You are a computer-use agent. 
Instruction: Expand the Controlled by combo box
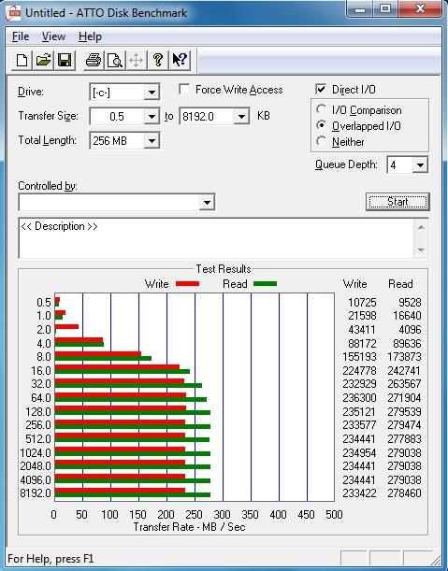(207, 203)
